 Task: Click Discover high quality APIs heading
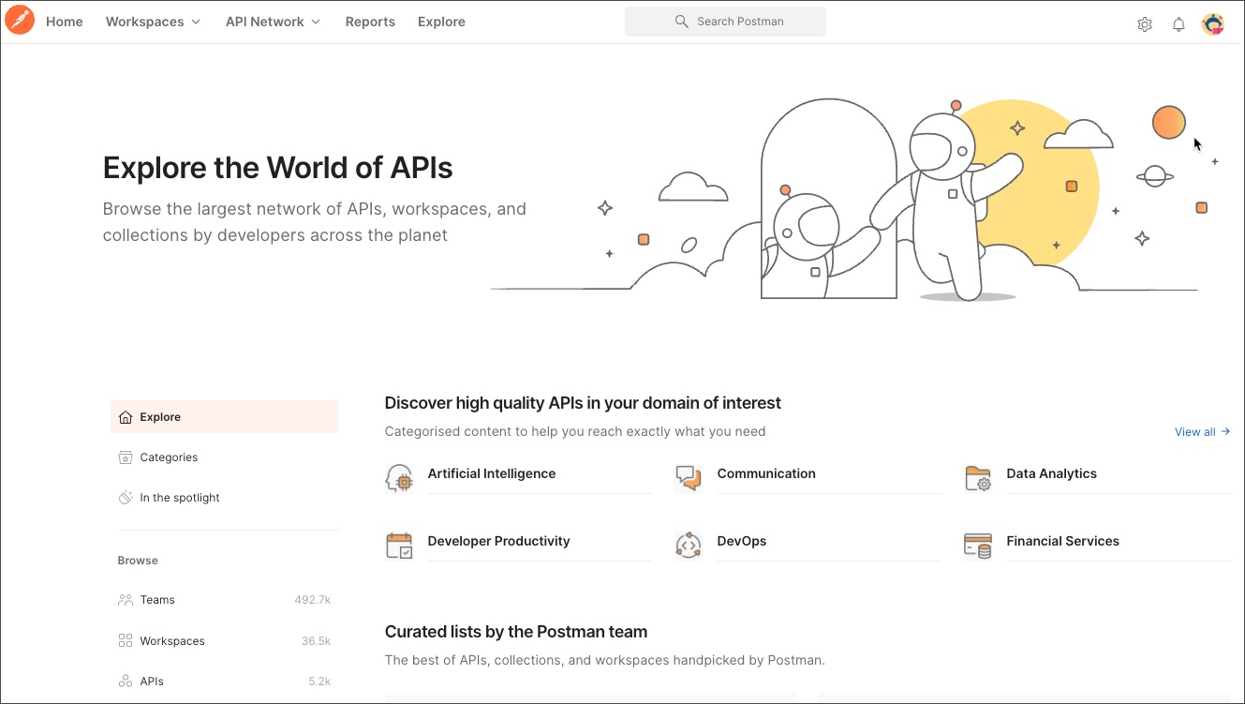click(x=583, y=403)
